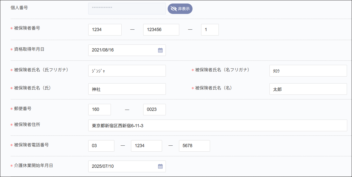
Task: Select the middle 被保険者番号 field showing 123456
Action: 161,29
